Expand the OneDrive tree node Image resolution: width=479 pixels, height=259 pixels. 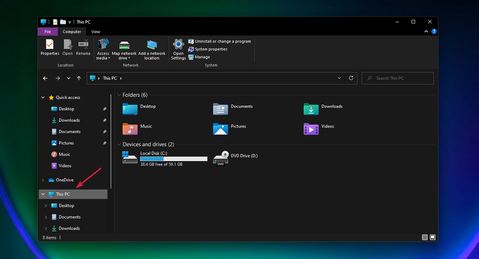(x=43, y=180)
